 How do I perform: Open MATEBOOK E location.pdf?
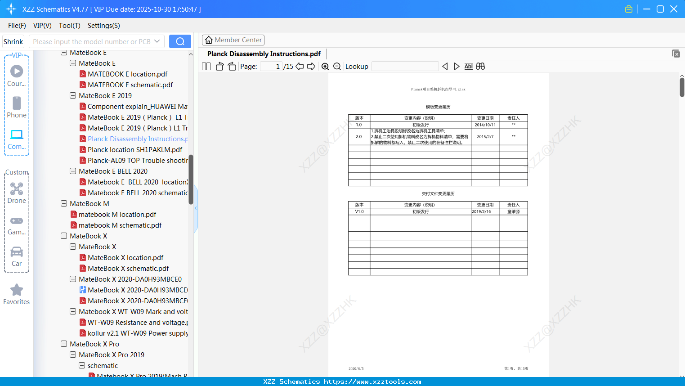coord(127,74)
